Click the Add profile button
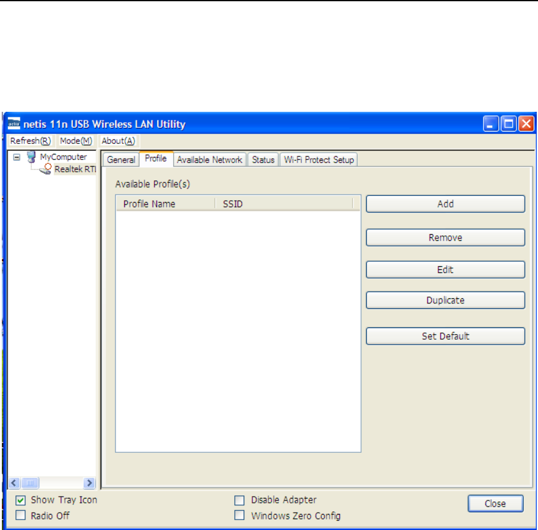The image size is (538, 530). coord(445,204)
